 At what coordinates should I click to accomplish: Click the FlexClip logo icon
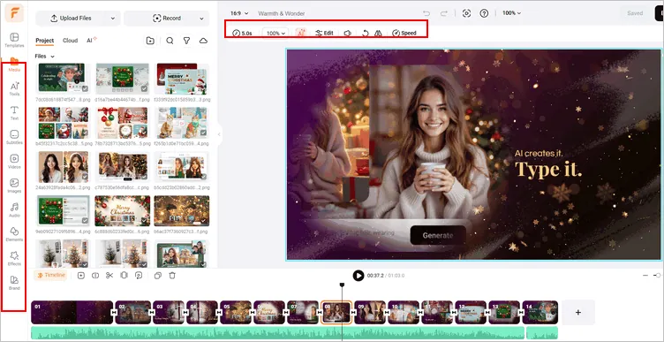click(x=14, y=12)
